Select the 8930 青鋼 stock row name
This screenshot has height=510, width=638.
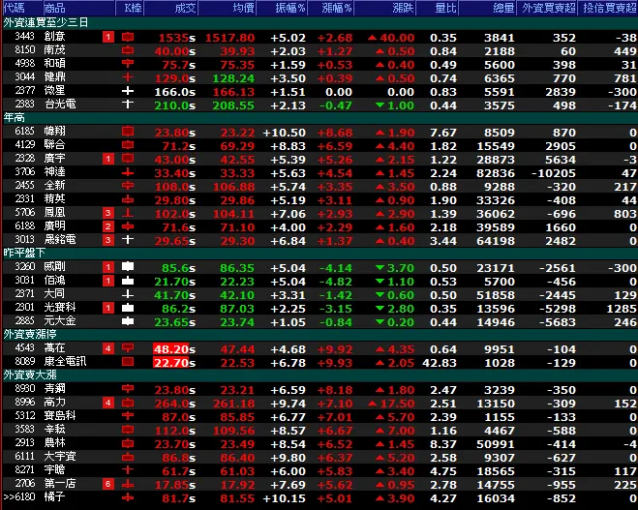pyautogui.click(x=54, y=388)
